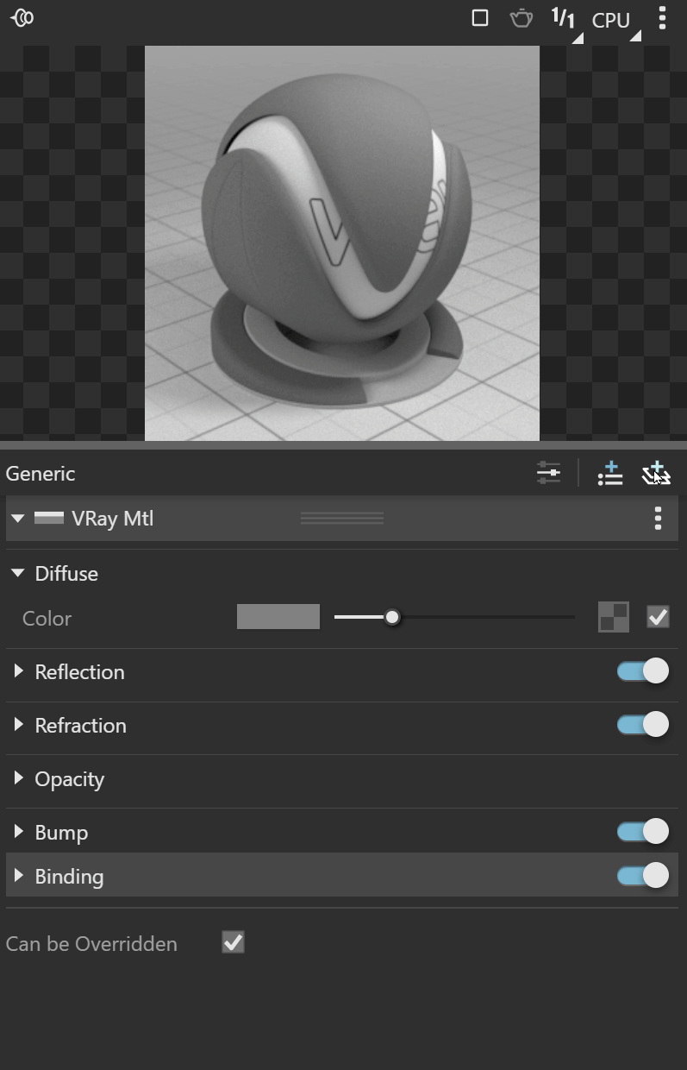Click the Can be Overridden label
687x1070 pixels.
[x=91, y=943]
